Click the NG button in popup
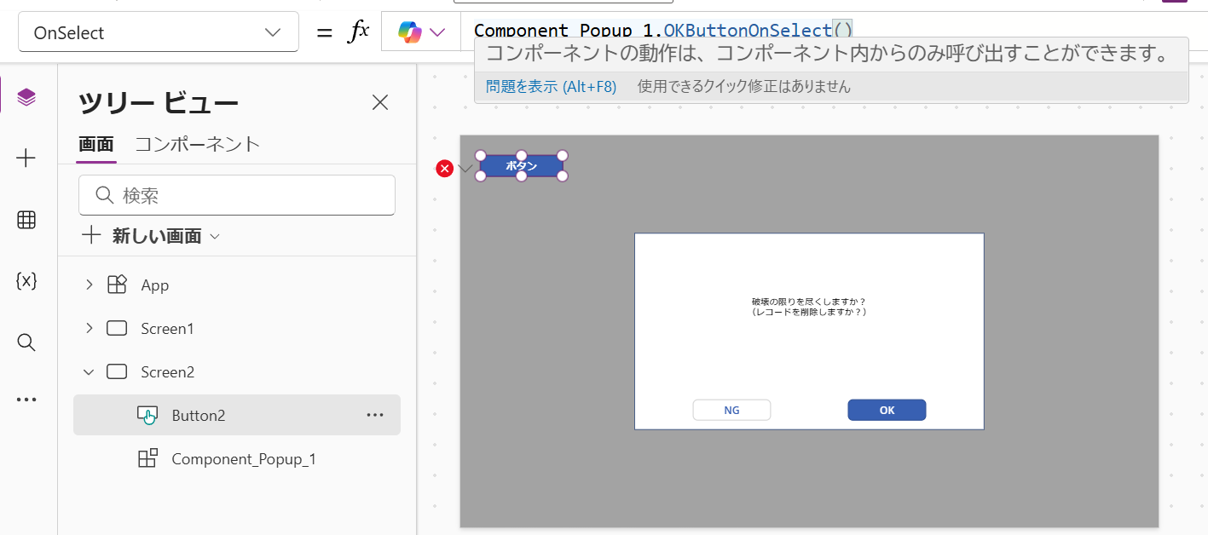The width and height of the screenshot is (1208, 535). click(x=731, y=410)
